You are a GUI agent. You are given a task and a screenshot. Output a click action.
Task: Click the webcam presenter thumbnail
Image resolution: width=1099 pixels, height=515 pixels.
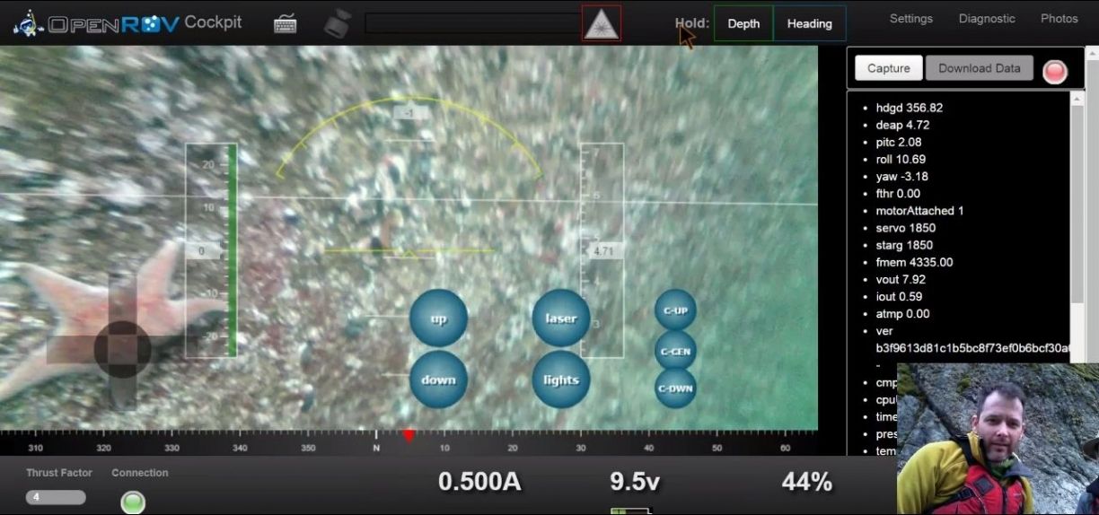point(998,439)
